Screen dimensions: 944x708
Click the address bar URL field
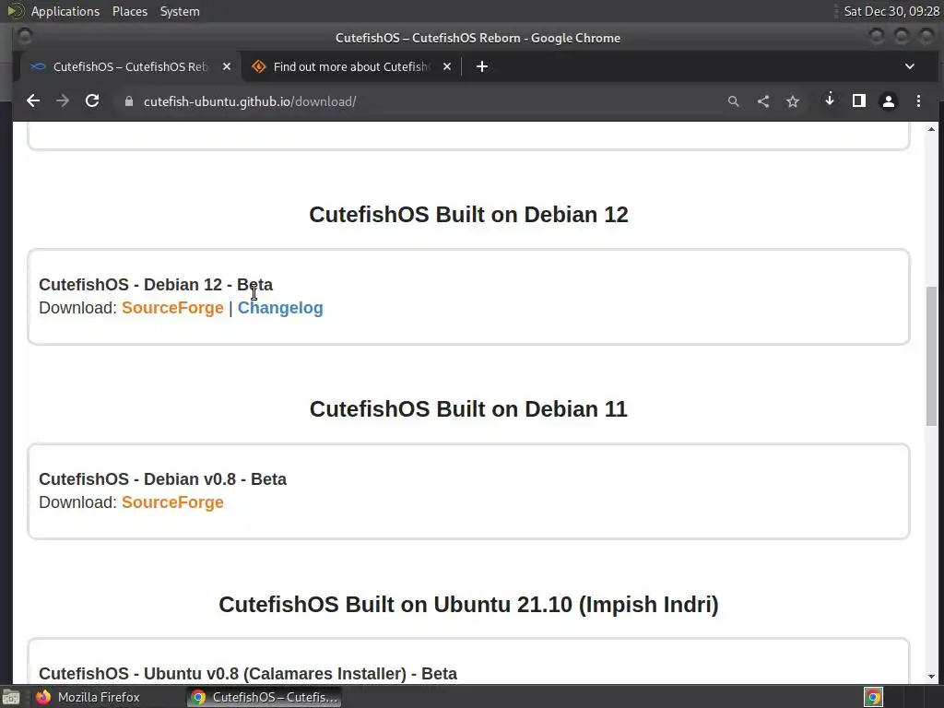pos(421,101)
